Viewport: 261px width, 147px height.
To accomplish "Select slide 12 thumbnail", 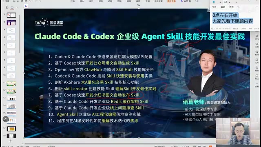I will tap(11, 91).
